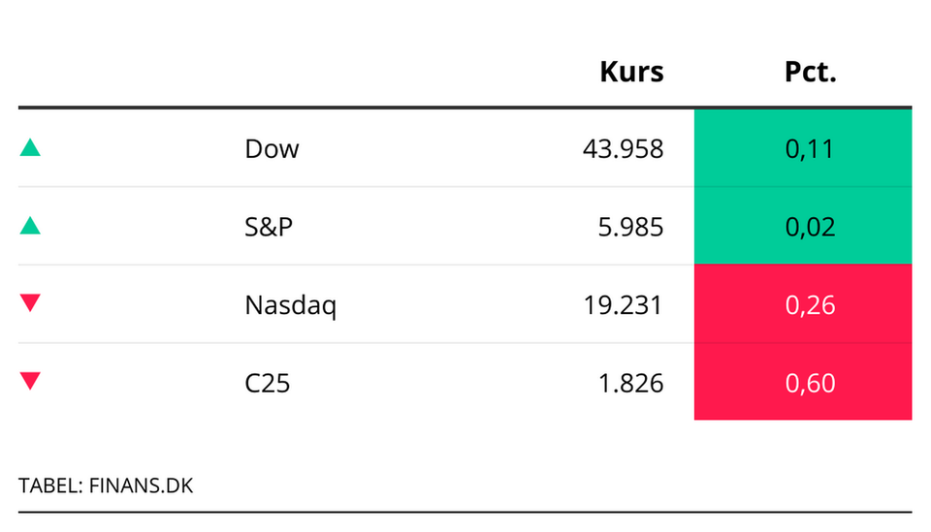Click the red down arrow beside C25
The width and height of the screenshot is (931, 532).
click(x=30, y=382)
